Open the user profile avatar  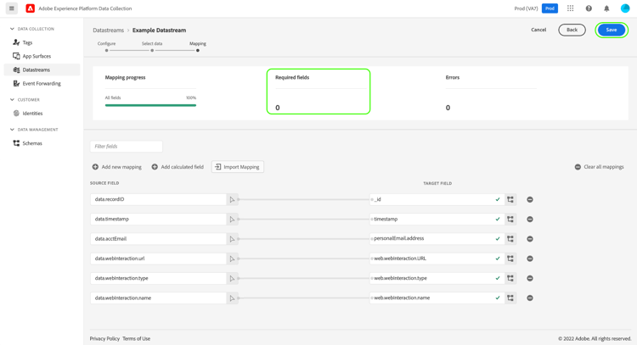(625, 8)
